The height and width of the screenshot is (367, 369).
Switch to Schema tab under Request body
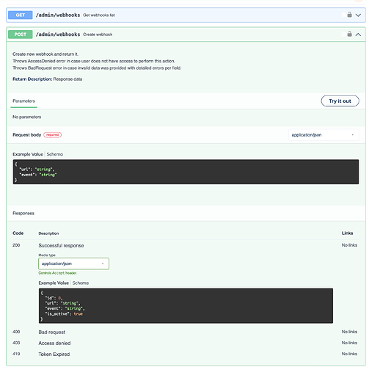click(55, 154)
